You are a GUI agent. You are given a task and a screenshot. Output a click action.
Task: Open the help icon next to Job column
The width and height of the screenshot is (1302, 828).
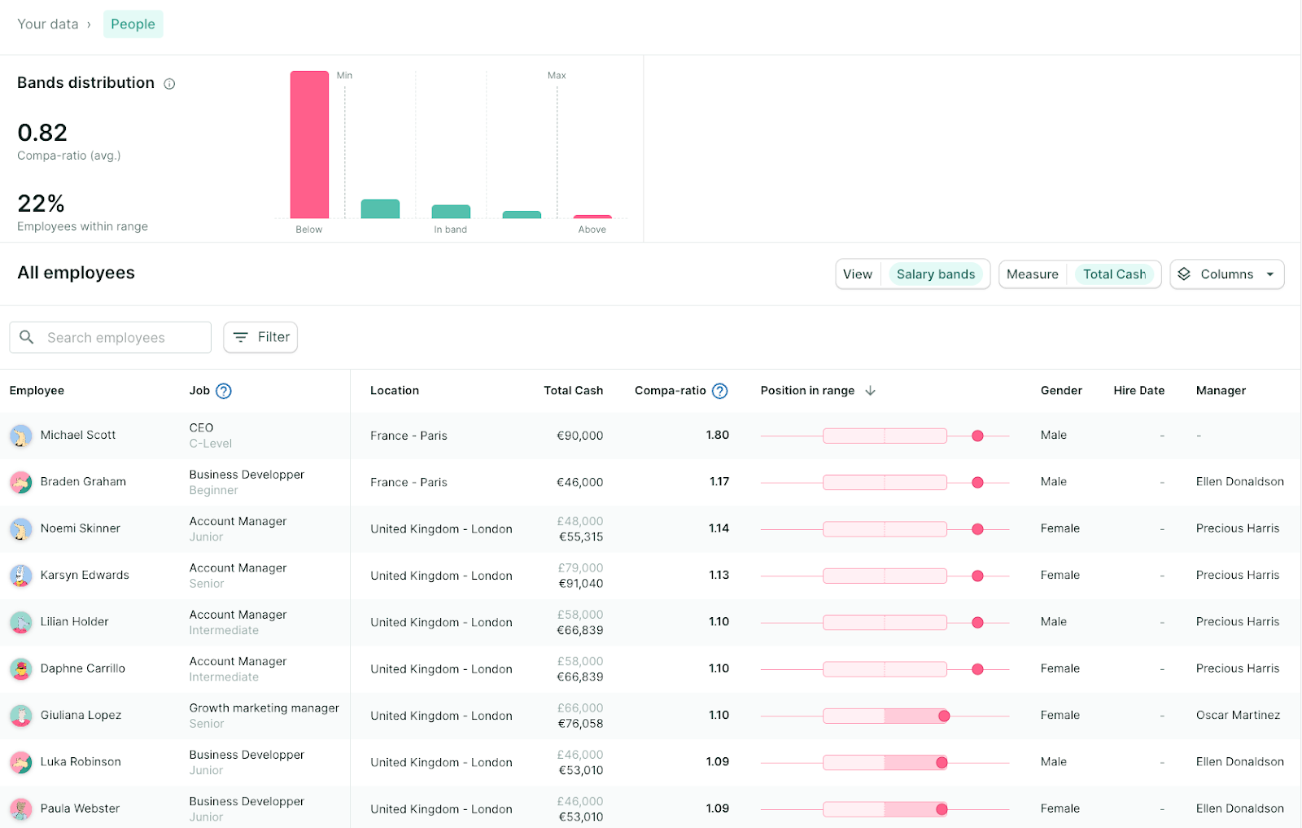tap(225, 390)
